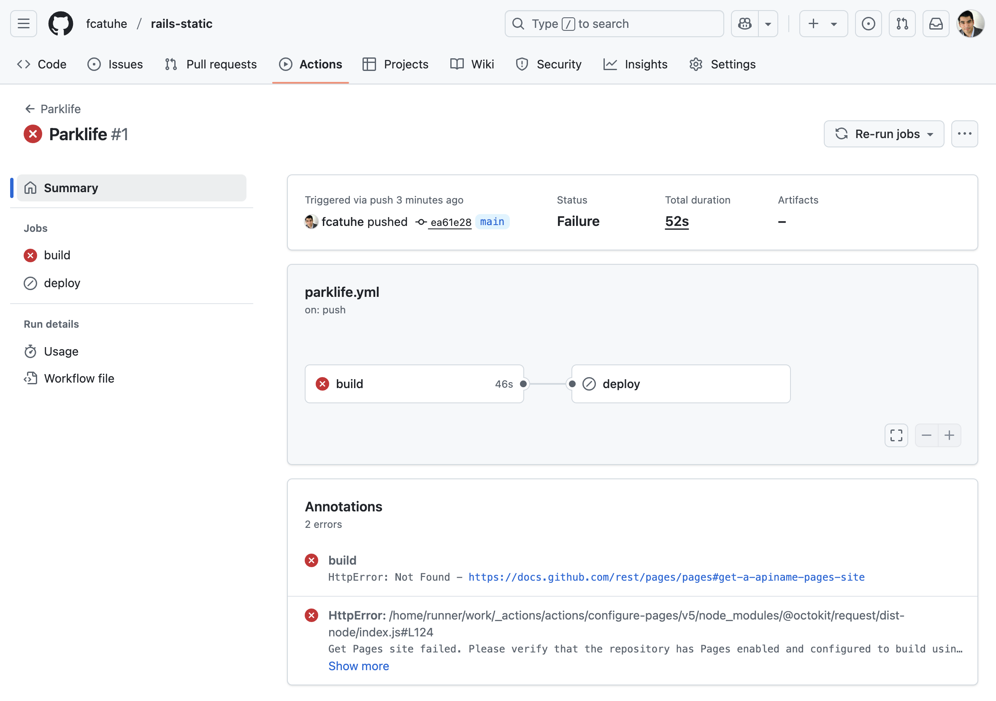Click the error icon on the build annotation
996x701 pixels.
[311, 560]
